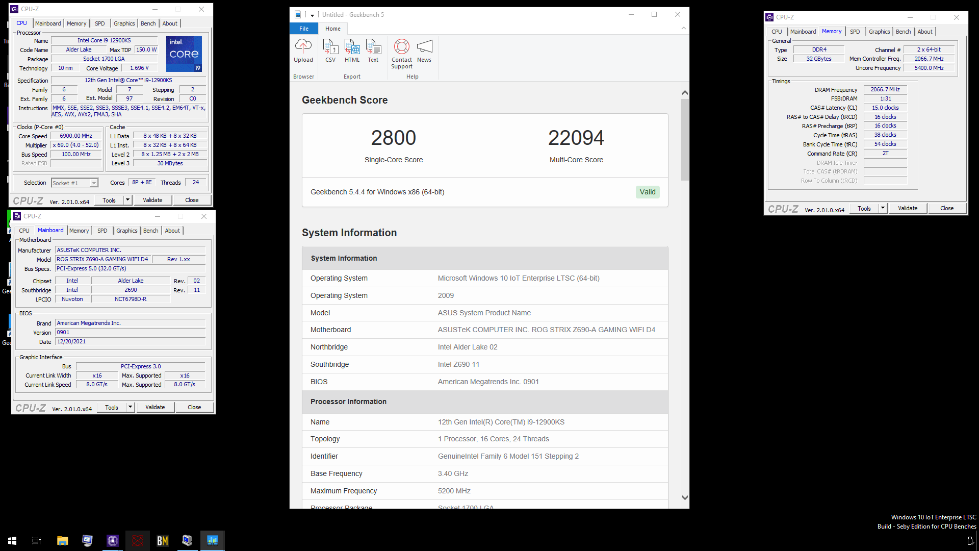Click the Geekbench vertical scrollbar thumb
The height and width of the screenshot is (551, 979).
685,140
